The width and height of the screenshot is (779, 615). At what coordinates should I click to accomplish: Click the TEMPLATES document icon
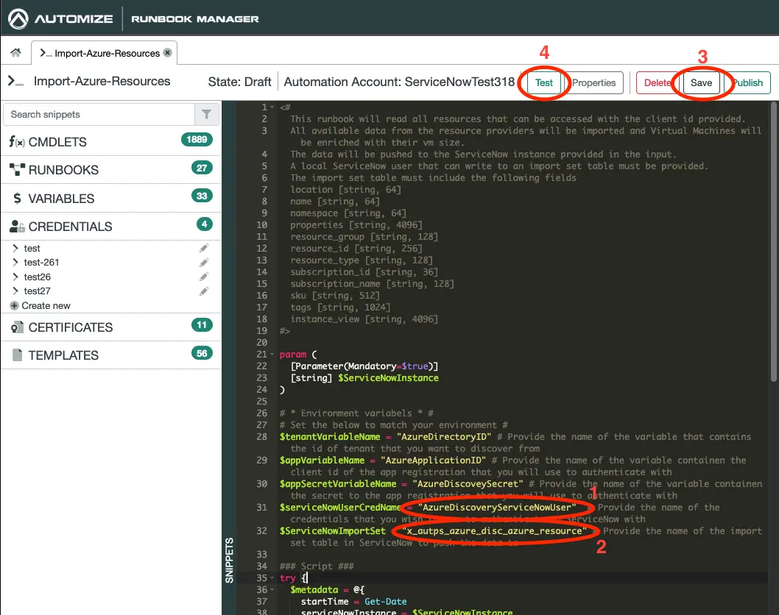coord(18,355)
